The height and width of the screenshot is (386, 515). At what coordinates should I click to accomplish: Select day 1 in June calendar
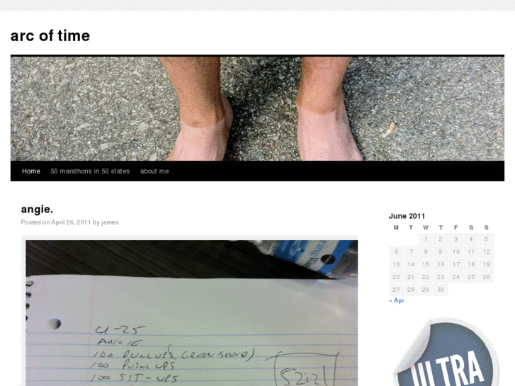426,239
